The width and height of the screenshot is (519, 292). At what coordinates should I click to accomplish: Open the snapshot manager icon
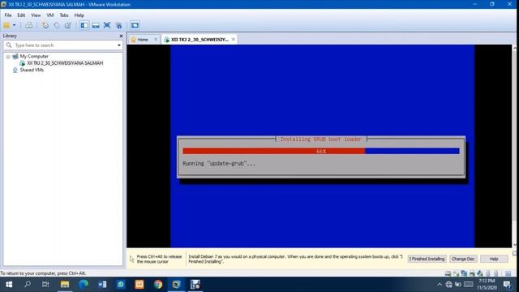coord(68,25)
